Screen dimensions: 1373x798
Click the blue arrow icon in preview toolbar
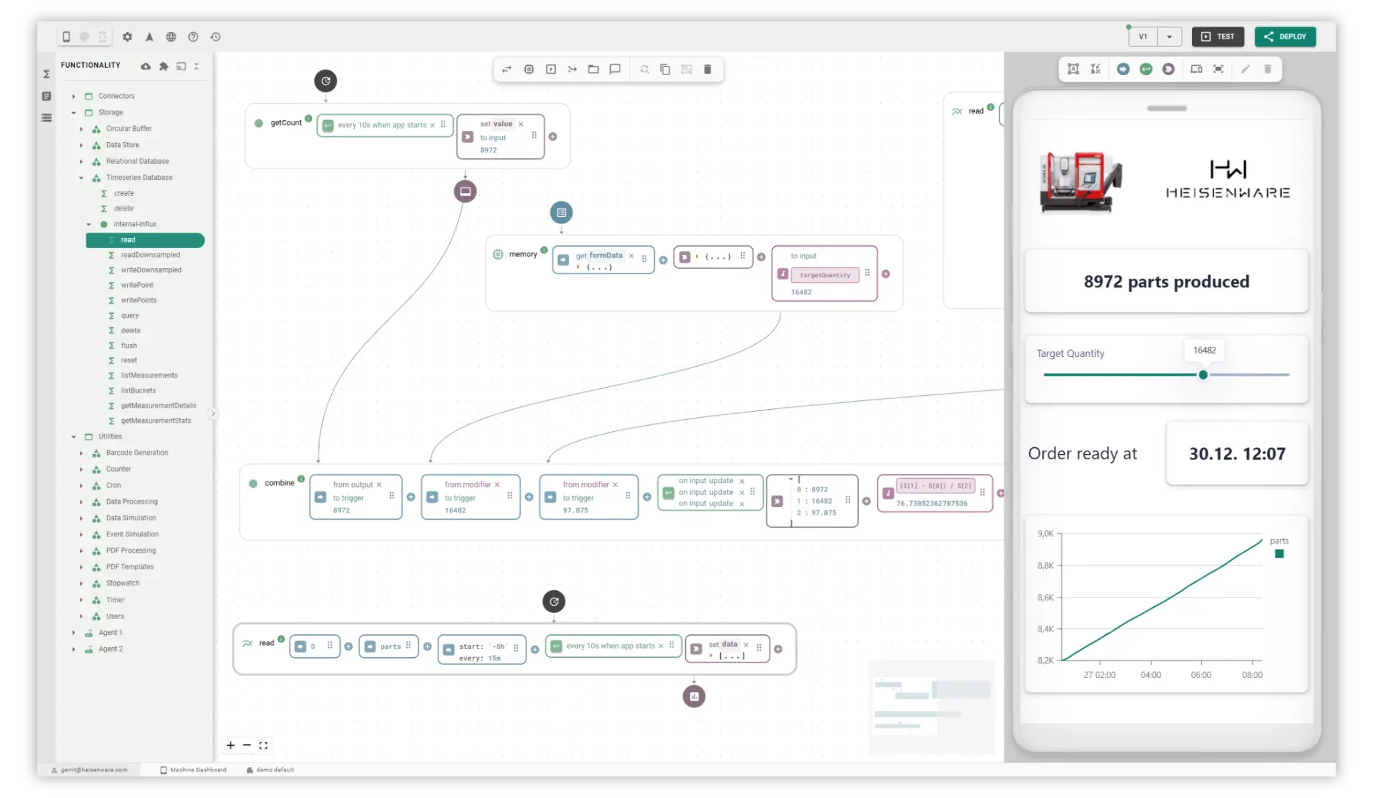coord(1123,69)
